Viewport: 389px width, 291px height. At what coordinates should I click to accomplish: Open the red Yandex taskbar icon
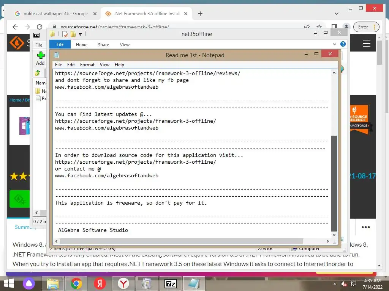point(100,283)
